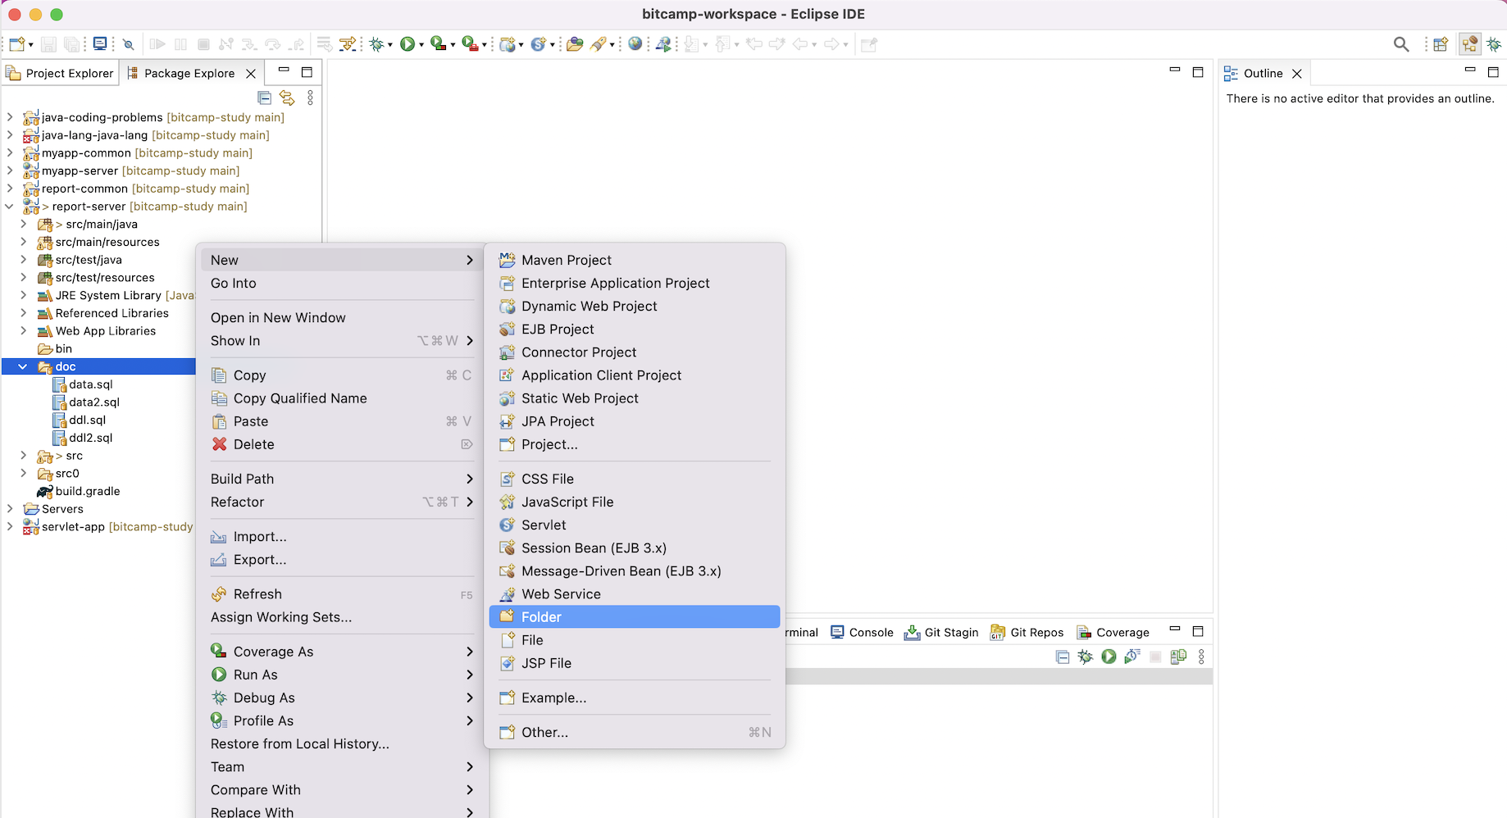Click Other... in the New submenu
This screenshot has height=818, width=1507.
635,732
